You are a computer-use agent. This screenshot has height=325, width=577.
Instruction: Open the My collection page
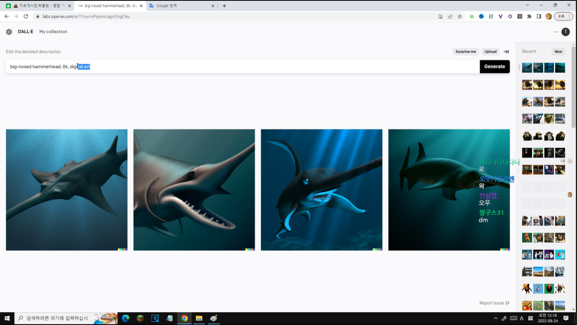point(53,32)
